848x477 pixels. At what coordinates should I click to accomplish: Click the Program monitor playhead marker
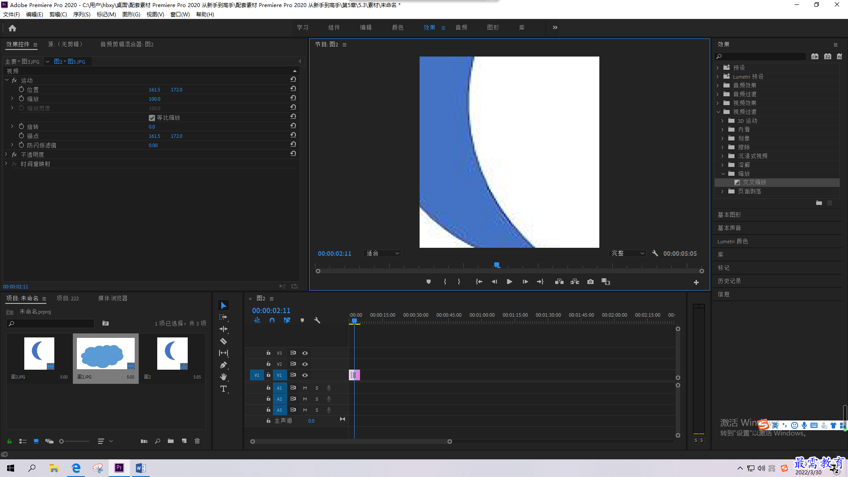point(497,265)
